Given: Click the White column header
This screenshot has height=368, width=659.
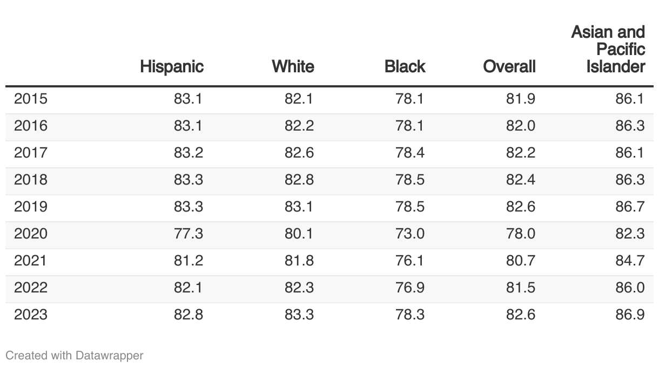Looking at the screenshot, I should pyautogui.click(x=293, y=66).
